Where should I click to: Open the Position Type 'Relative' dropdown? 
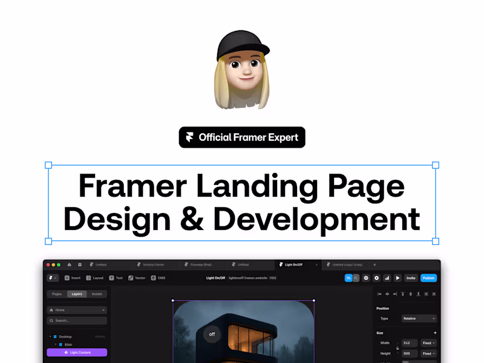(x=419, y=319)
